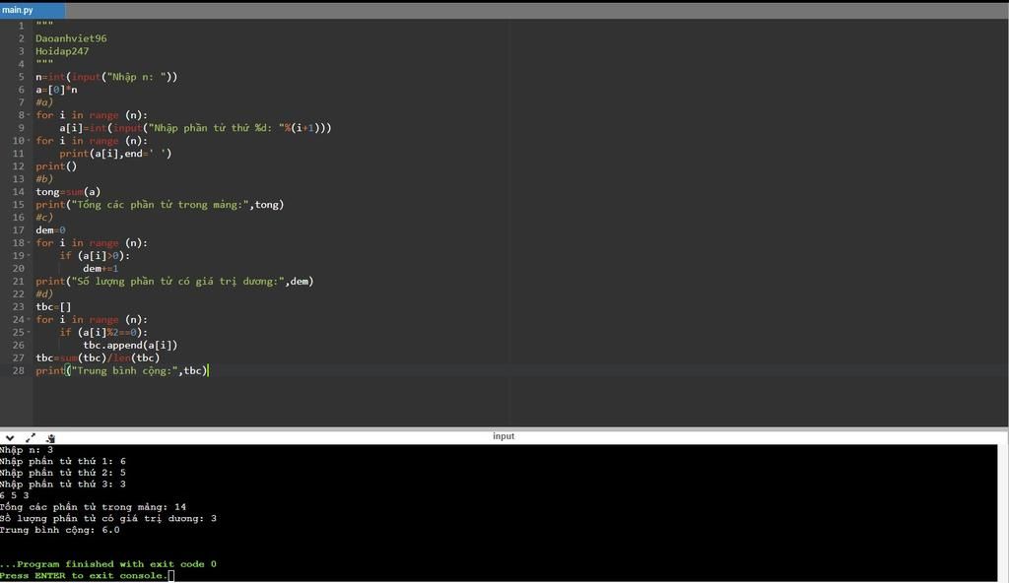
Task: Click the console's vertical scrollbar
Action: pyautogui.click(x=1002, y=513)
